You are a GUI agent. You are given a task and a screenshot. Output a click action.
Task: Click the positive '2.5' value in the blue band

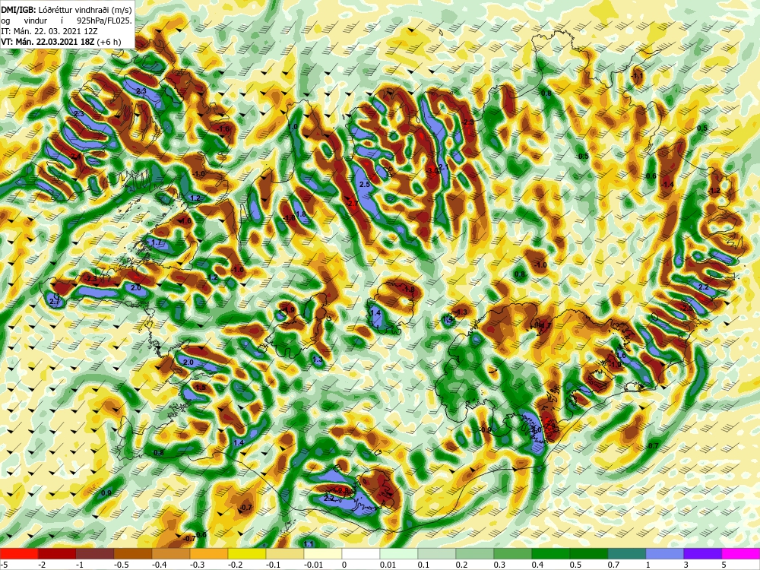(365, 184)
